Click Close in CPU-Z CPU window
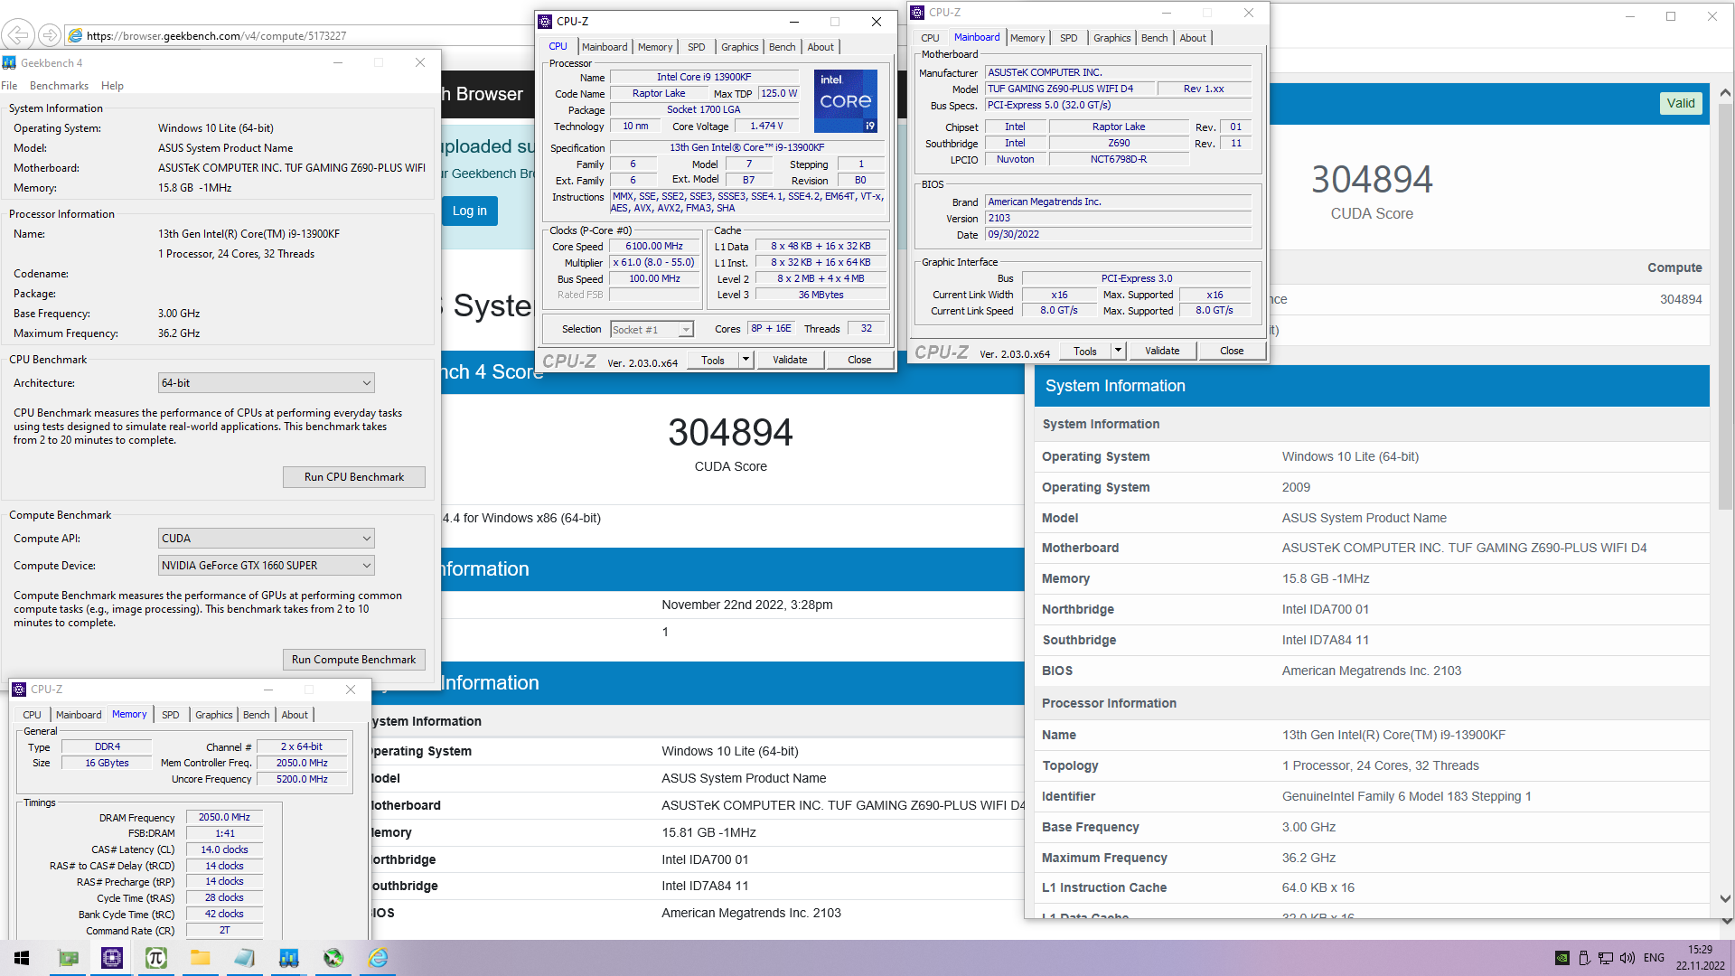The image size is (1735, 976). click(x=859, y=360)
